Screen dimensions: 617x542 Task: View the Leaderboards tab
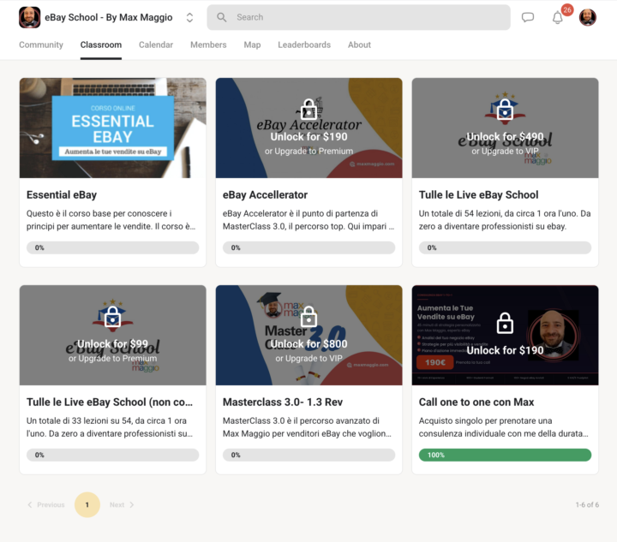(x=304, y=45)
